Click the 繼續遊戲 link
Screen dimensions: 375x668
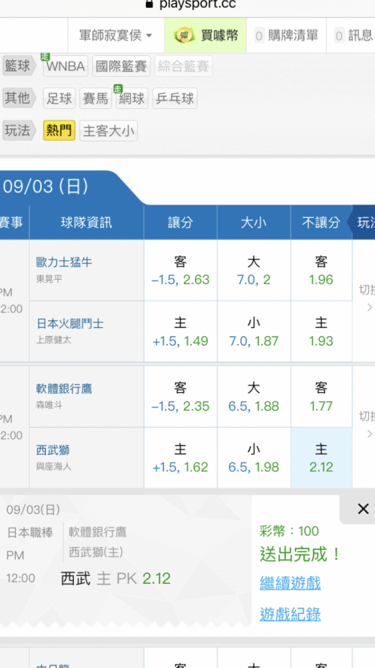pos(290,582)
